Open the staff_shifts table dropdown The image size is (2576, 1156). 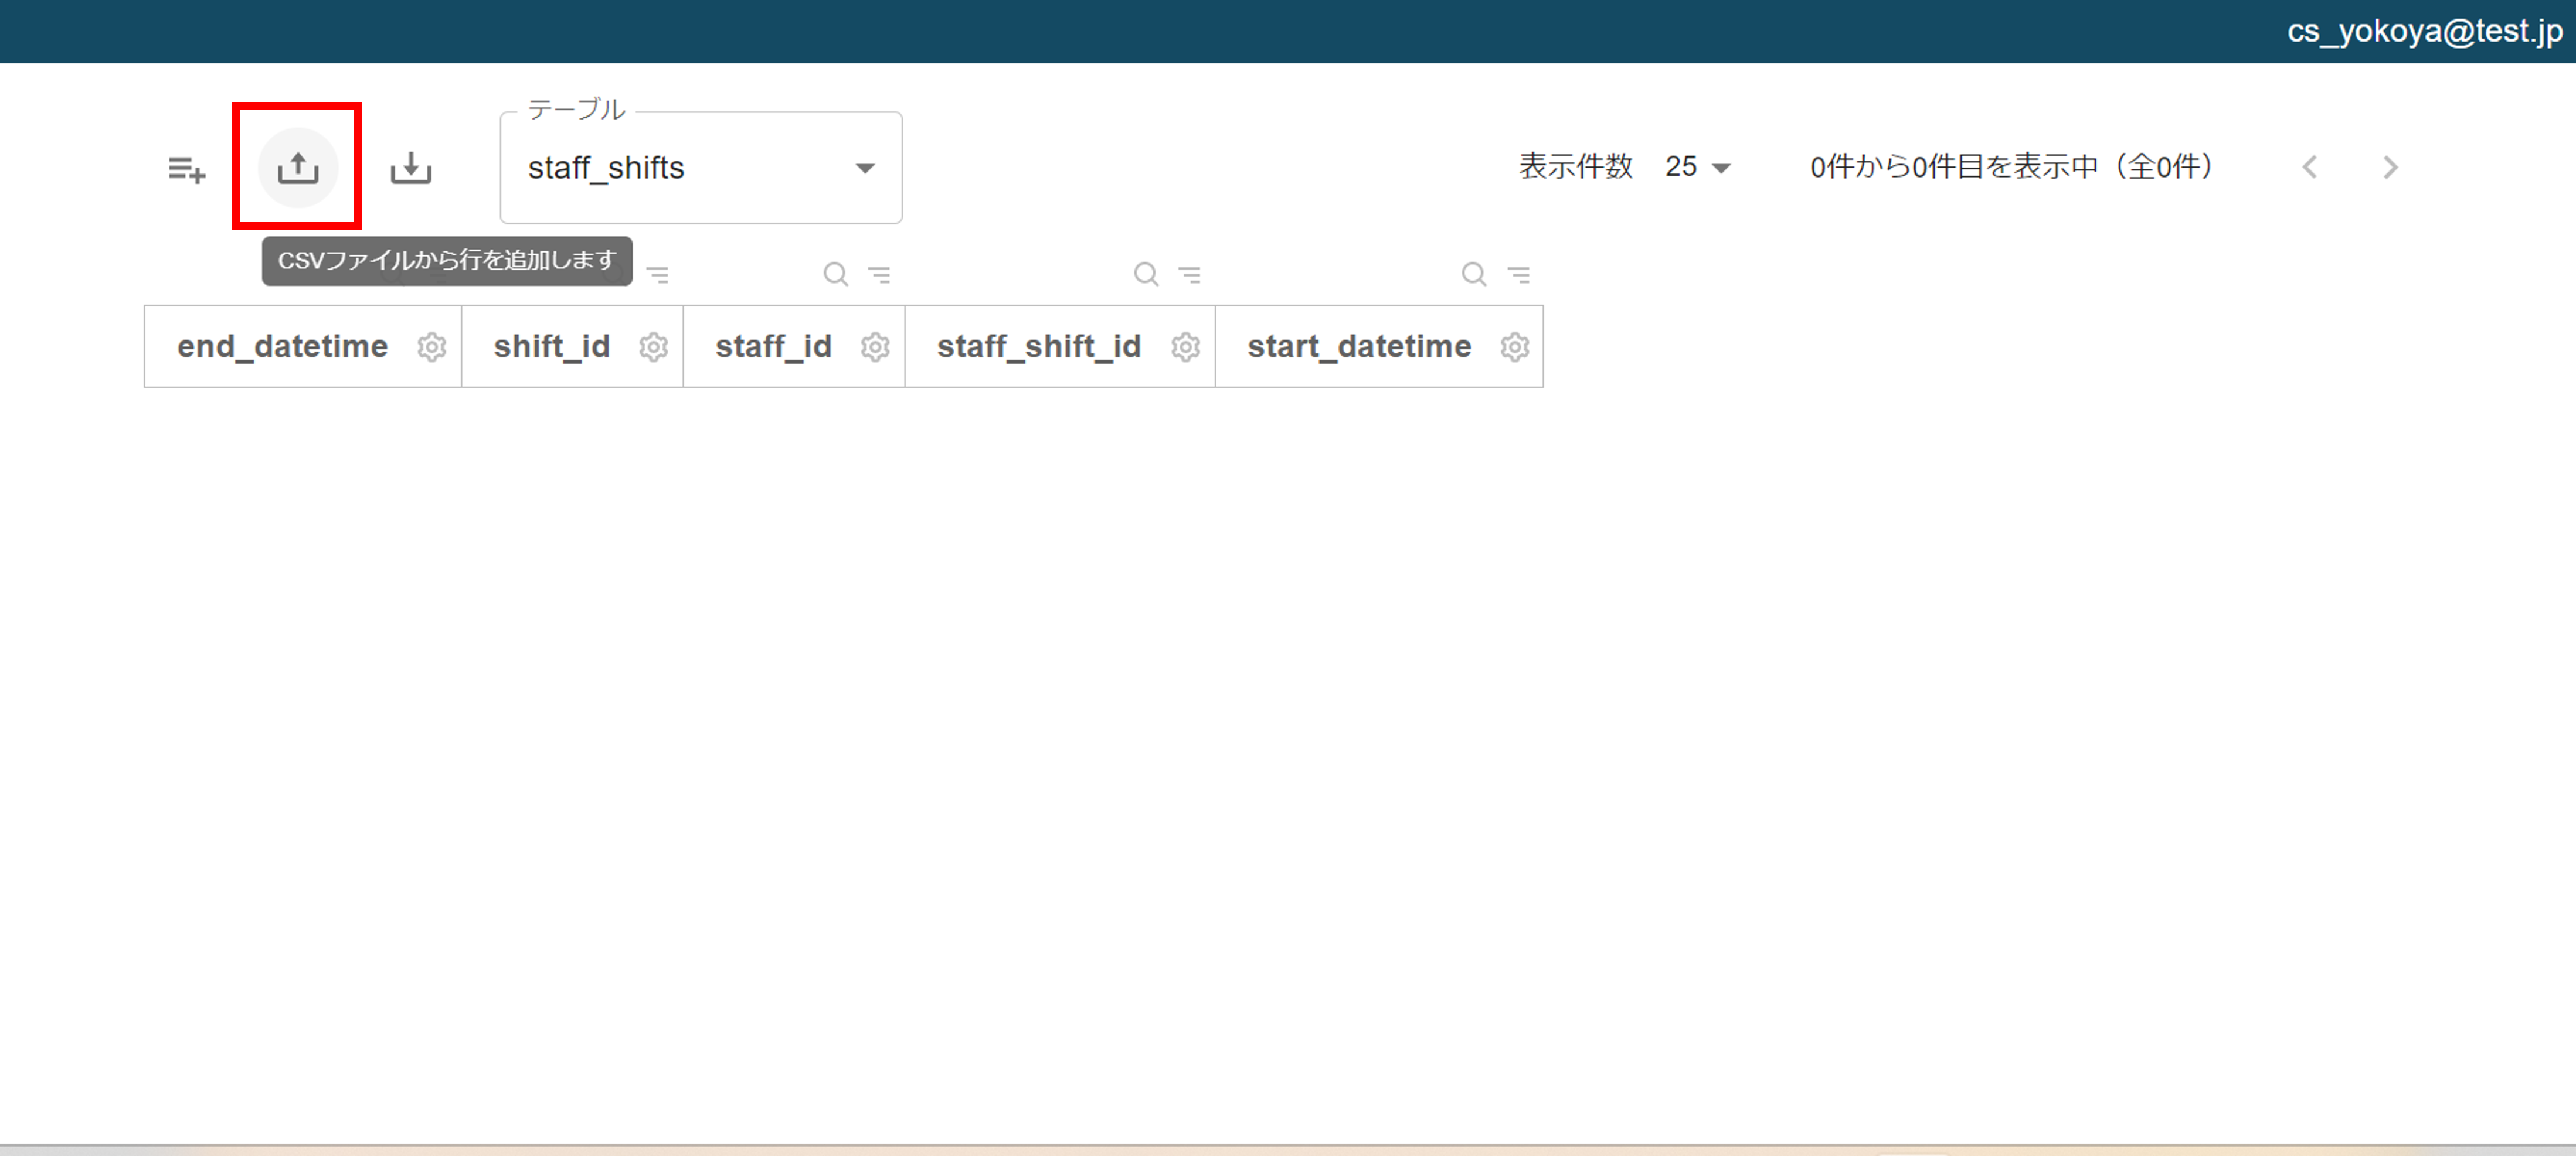[701, 168]
